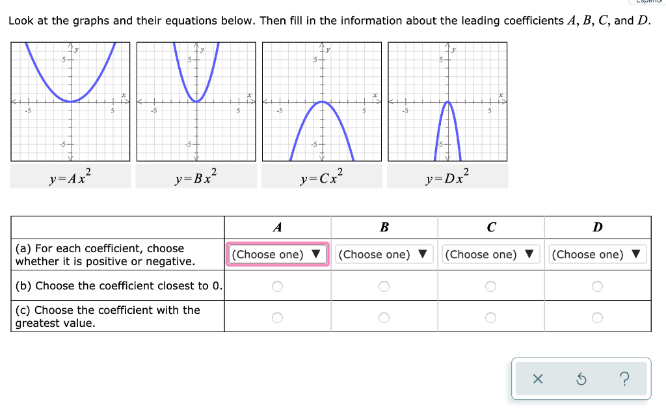Select C as the coefficient closest to 0
This screenshot has width=666, height=416.
[491, 285]
